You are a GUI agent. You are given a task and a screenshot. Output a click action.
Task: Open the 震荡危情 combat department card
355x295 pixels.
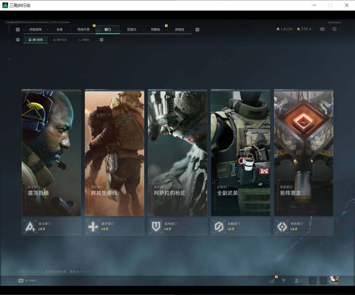(51, 153)
